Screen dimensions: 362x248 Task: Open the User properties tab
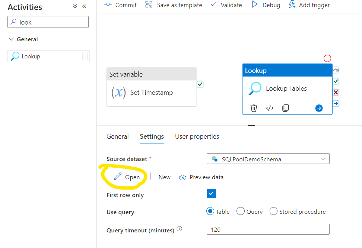197,136
